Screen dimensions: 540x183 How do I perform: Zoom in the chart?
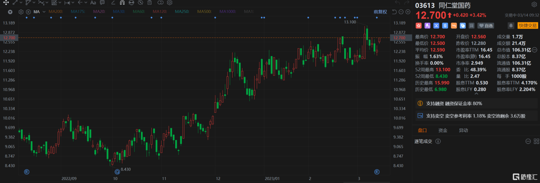click(x=407, y=12)
